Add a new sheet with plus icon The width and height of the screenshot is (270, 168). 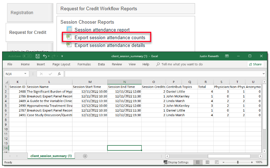point(85,156)
